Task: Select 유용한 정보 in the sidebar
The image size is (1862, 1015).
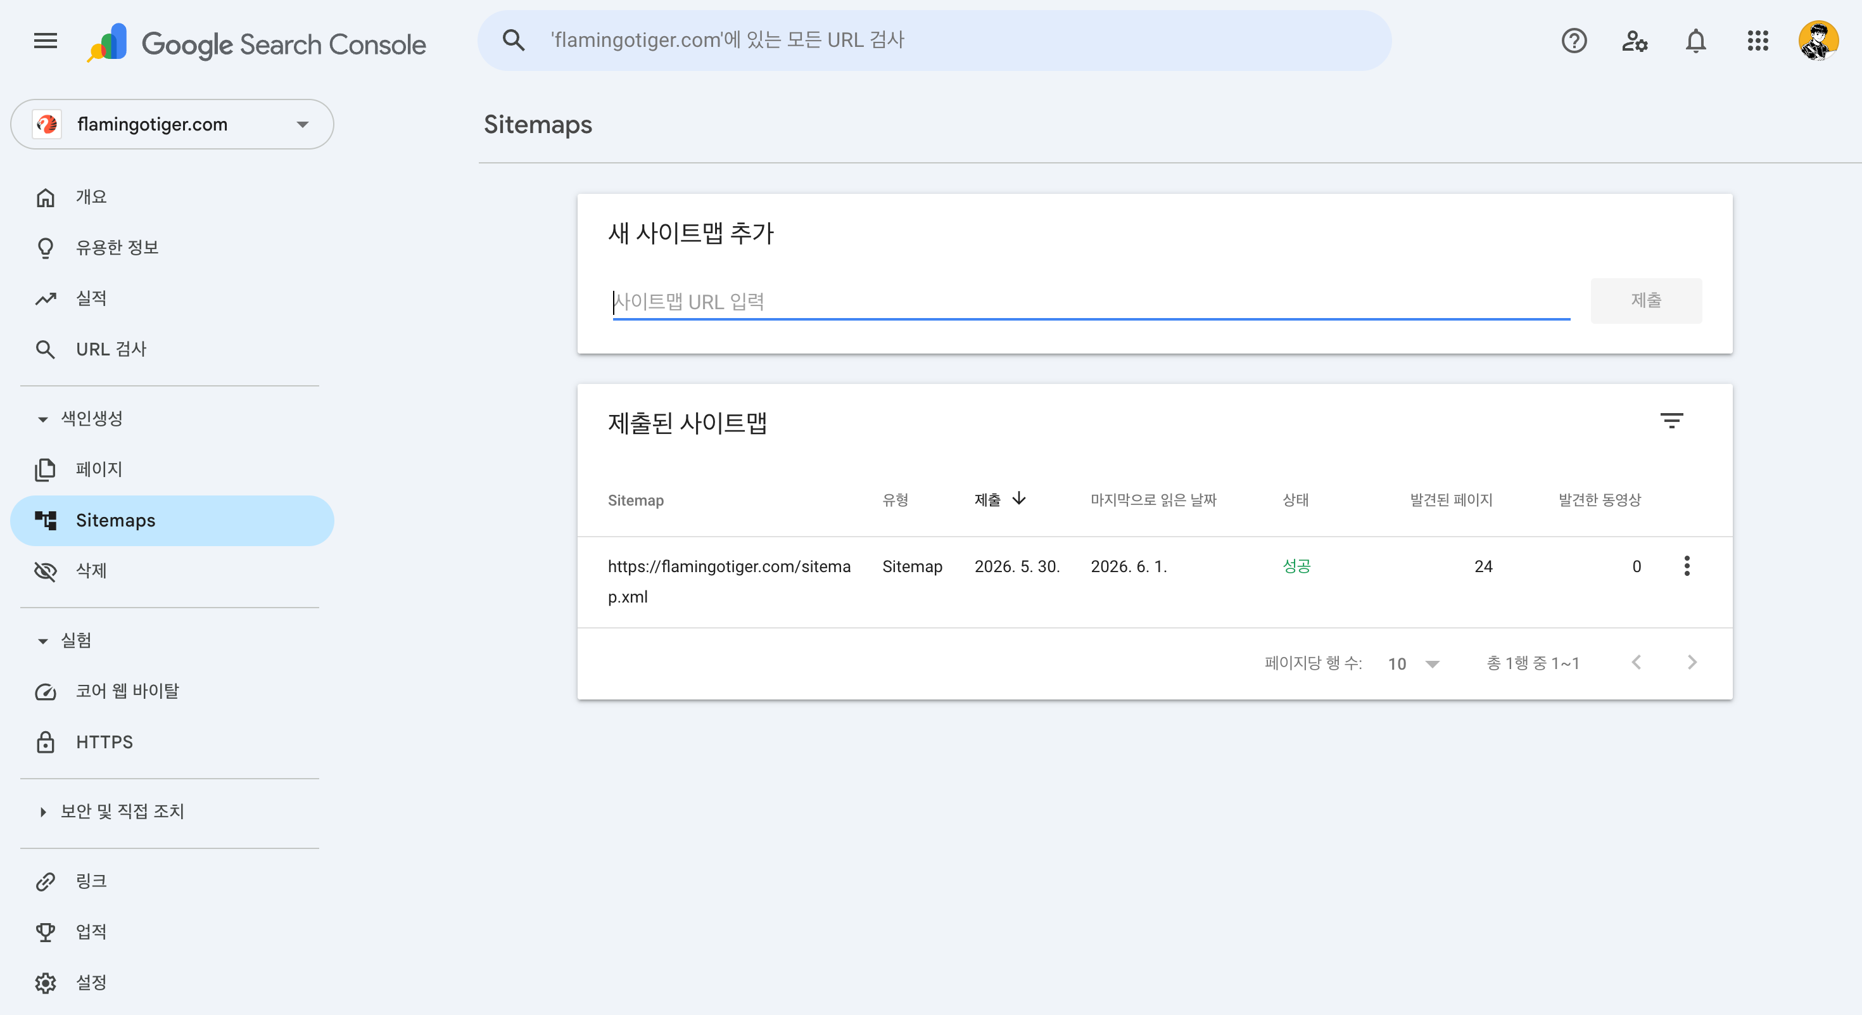Action: (x=172, y=248)
